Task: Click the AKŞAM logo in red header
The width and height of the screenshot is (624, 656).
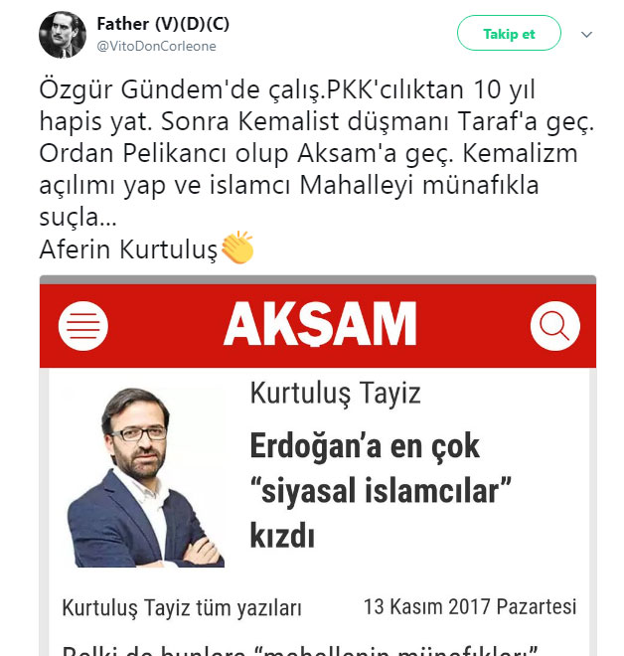Action: (320, 324)
